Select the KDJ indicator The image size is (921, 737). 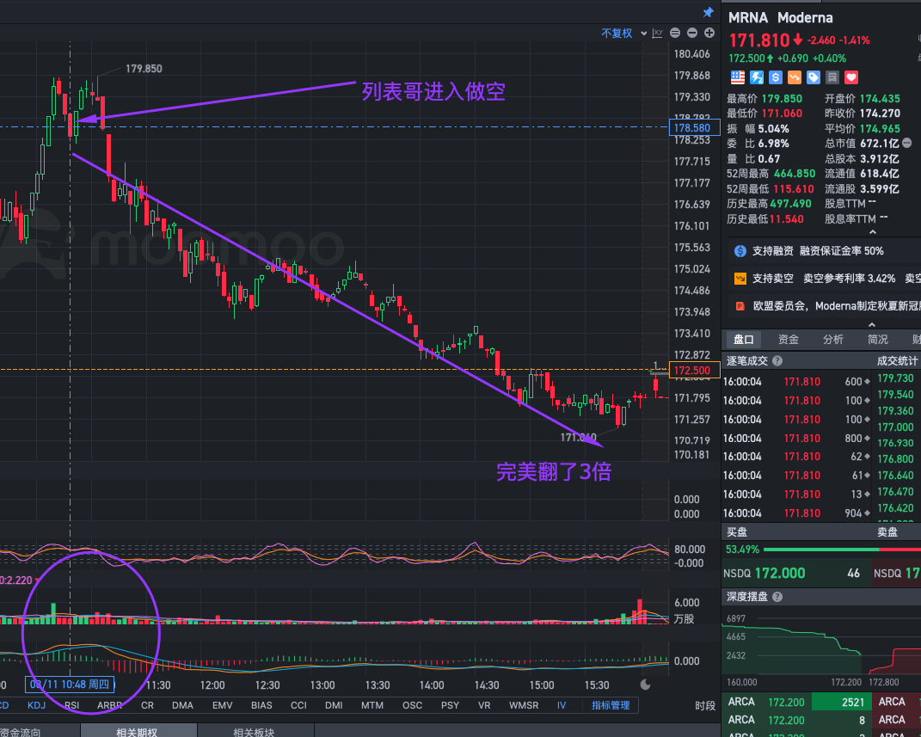[36, 704]
